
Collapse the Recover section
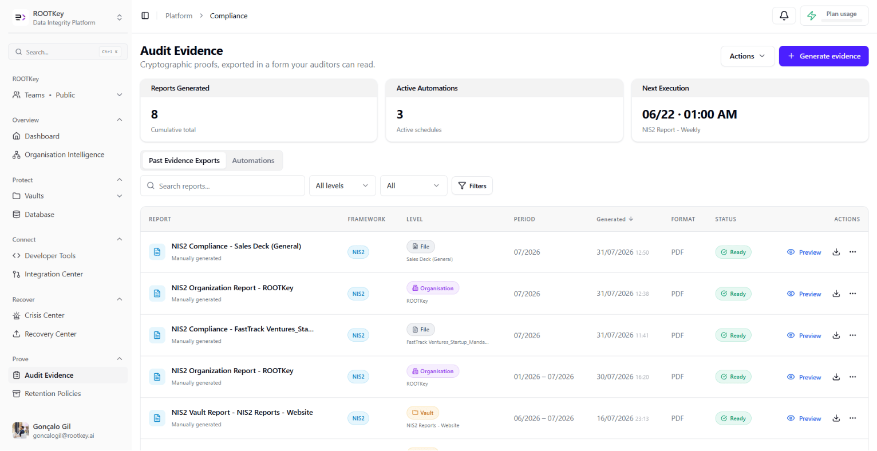point(120,299)
